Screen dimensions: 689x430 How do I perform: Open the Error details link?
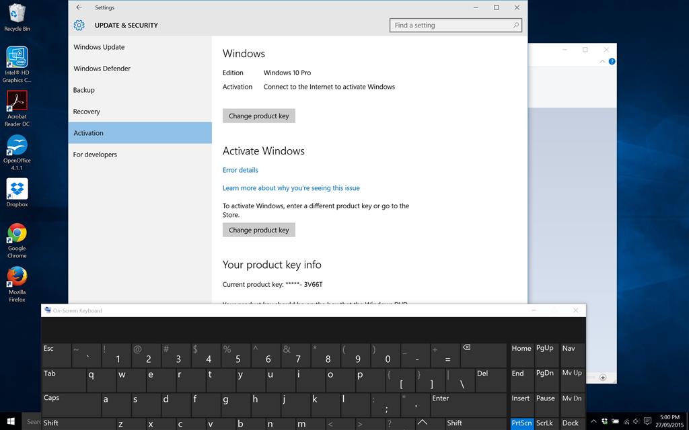tap(240, 170)
